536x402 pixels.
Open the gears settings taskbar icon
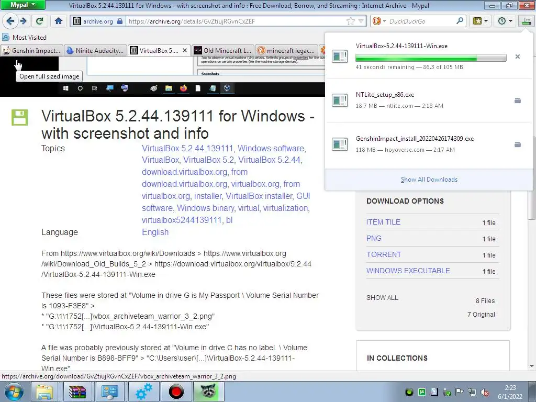[x=143, y=392]
